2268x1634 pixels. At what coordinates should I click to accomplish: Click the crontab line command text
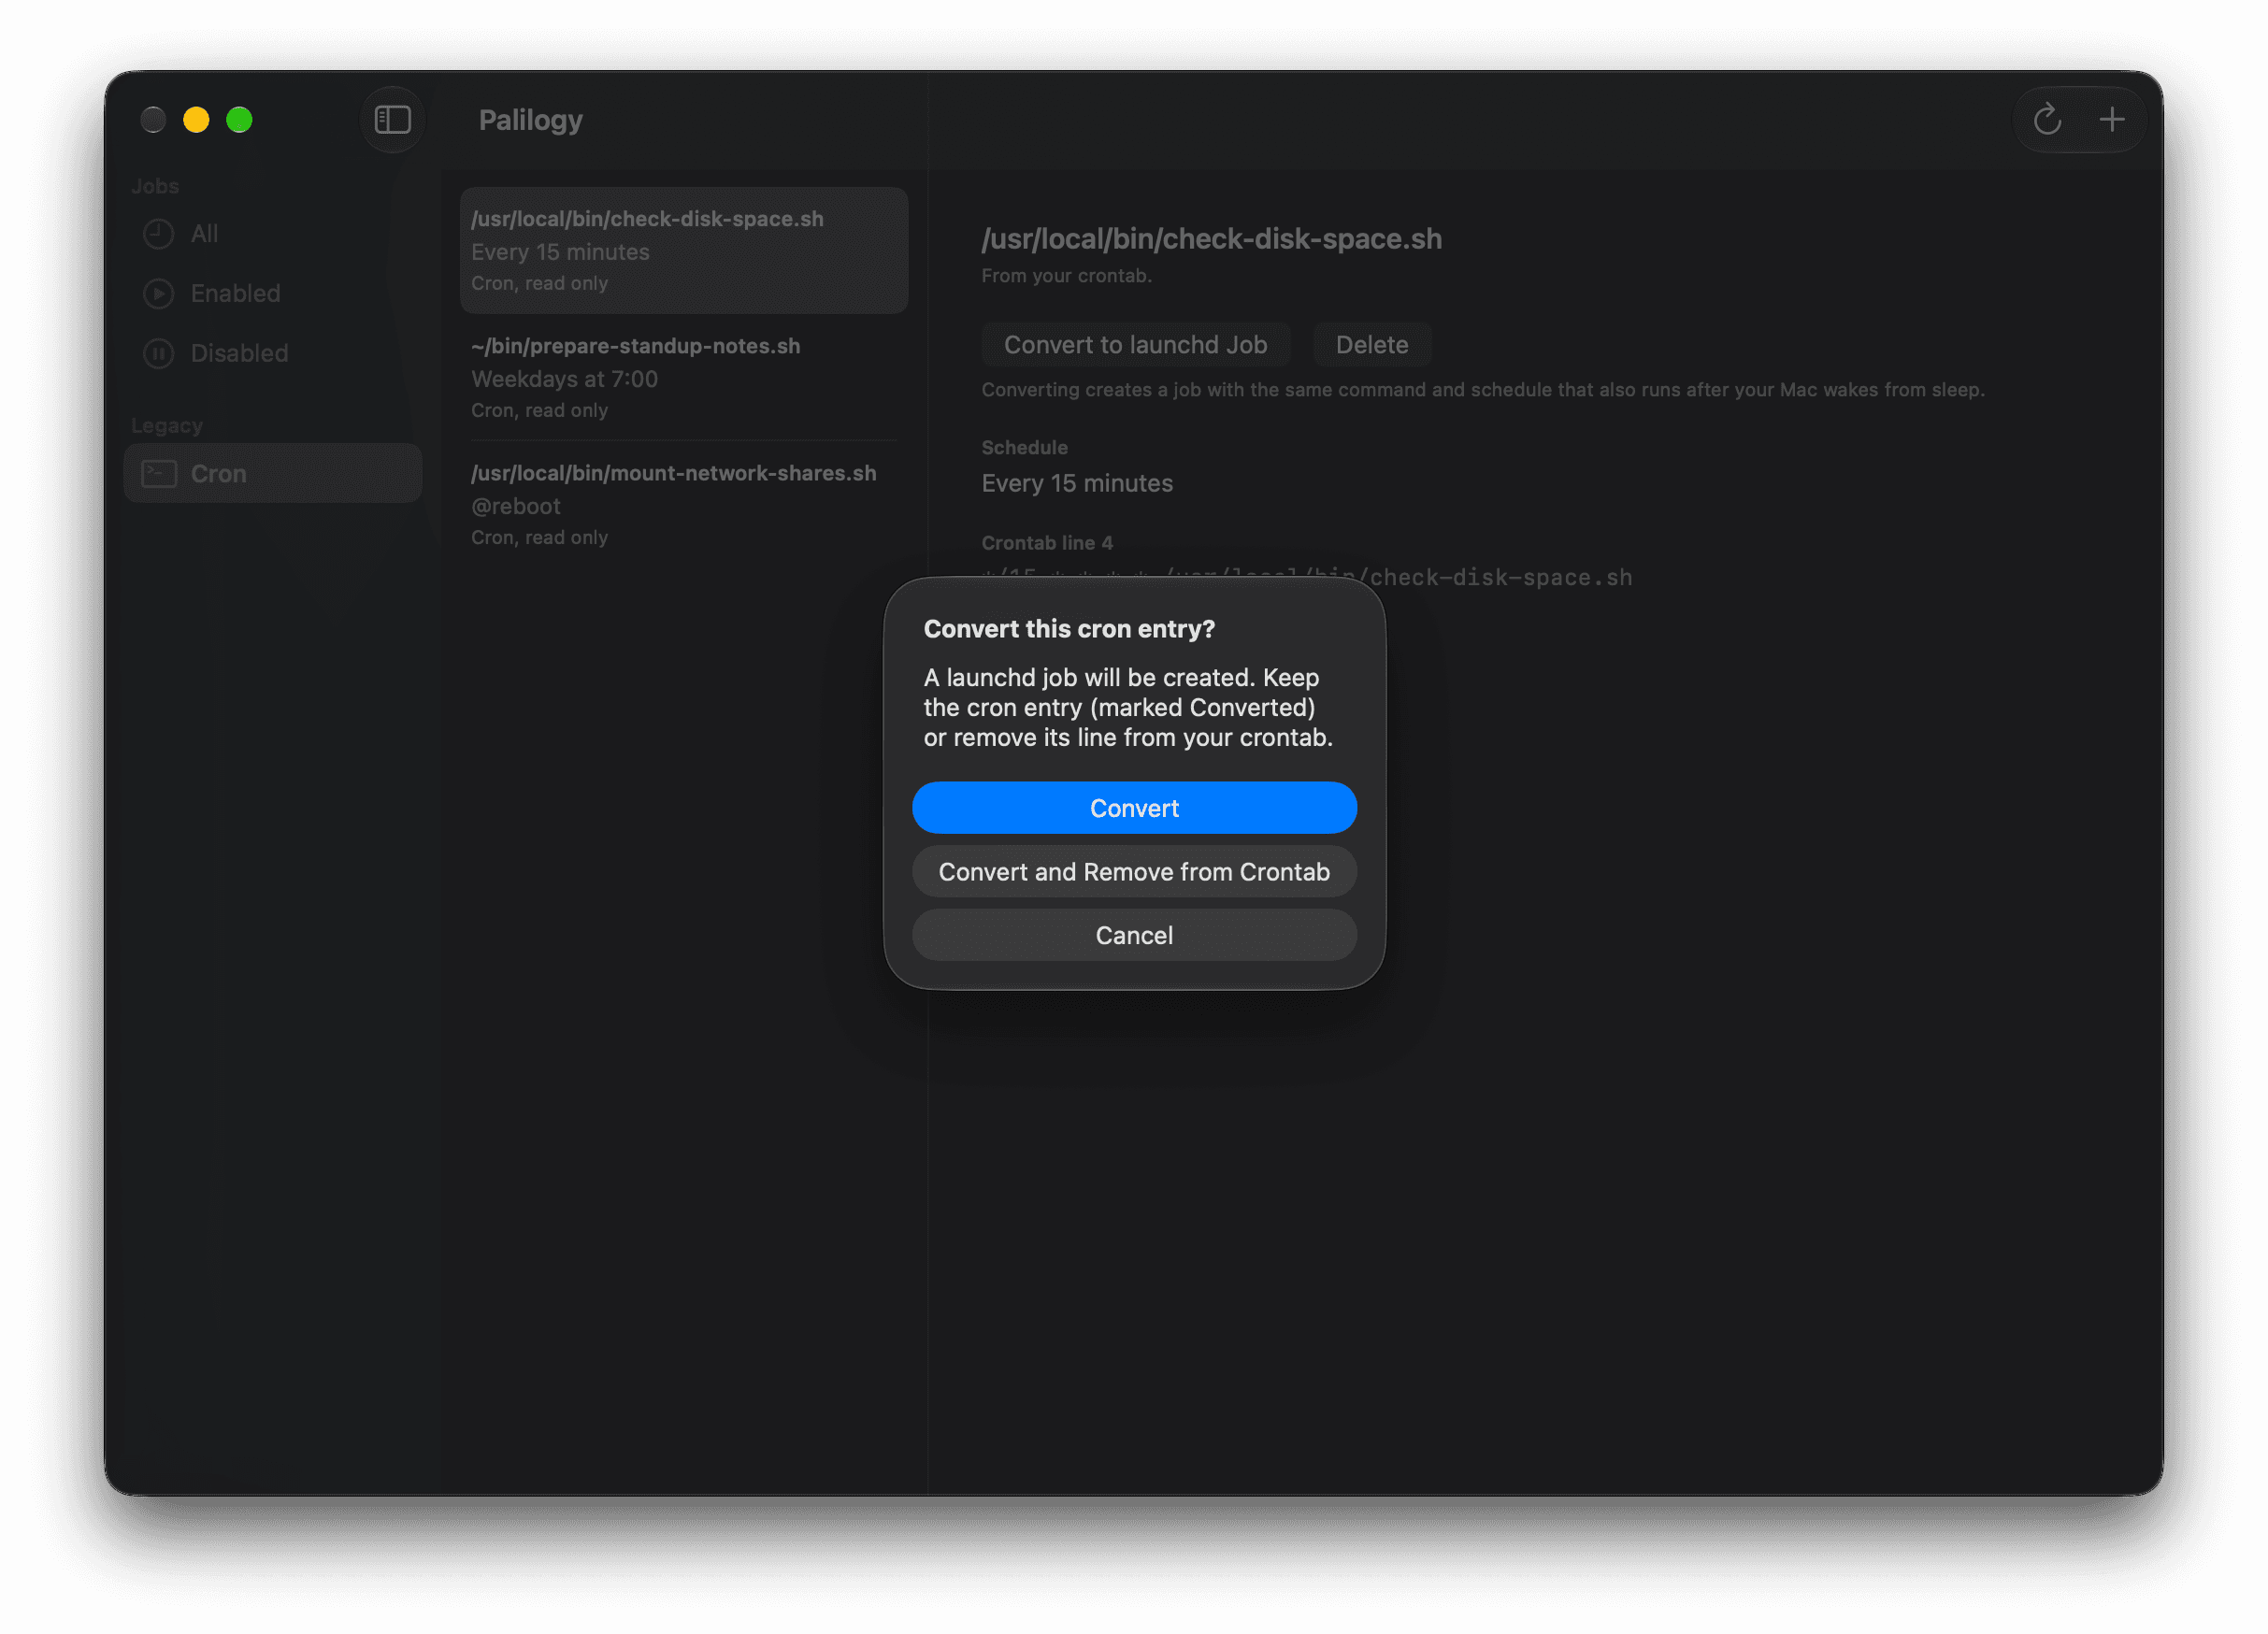[1306, 577]
